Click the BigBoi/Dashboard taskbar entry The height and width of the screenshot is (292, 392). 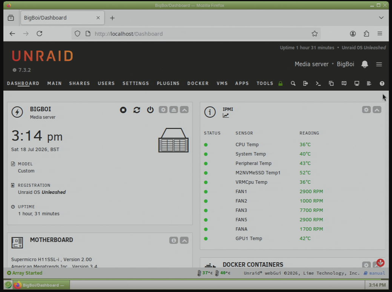click(x=42, y=285)
